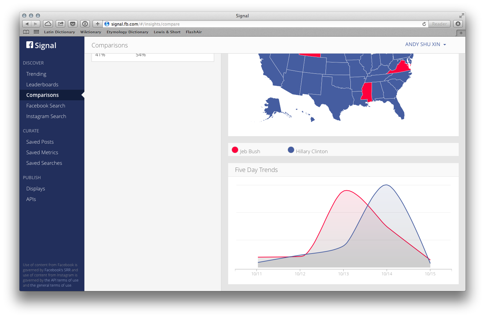Open Etymology Dictionary bookmark

[127, 32]
